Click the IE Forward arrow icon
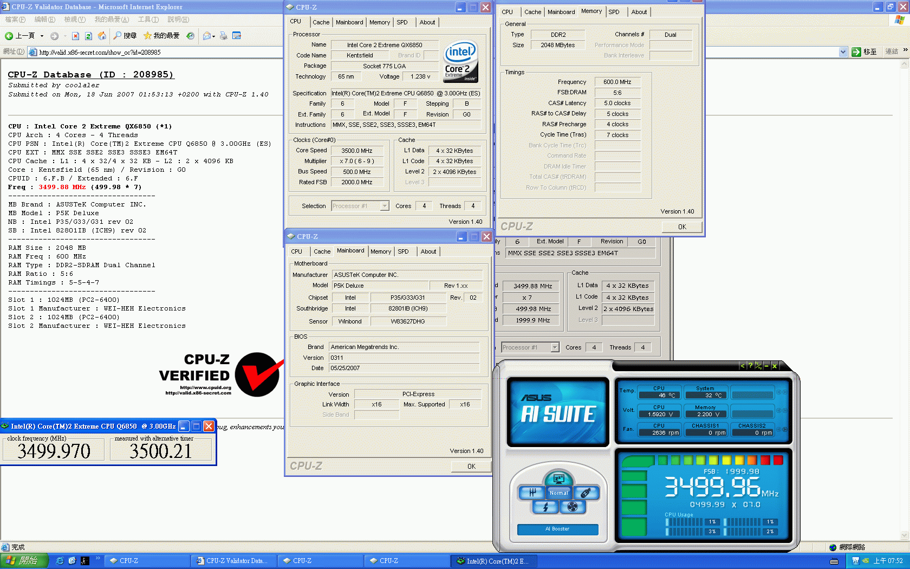Viewport: 910px width, 569px height. pos(54,36)
